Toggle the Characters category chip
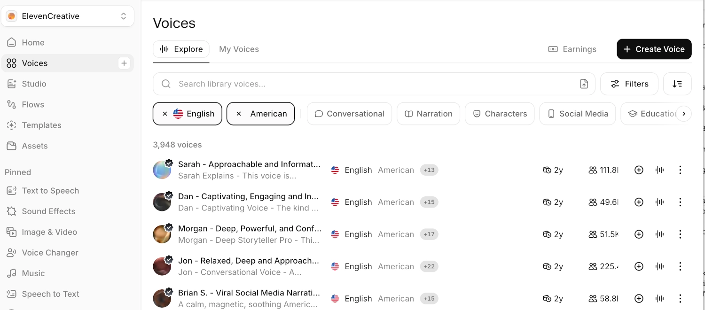Screen dimensions: 705x310 point(500,114)
